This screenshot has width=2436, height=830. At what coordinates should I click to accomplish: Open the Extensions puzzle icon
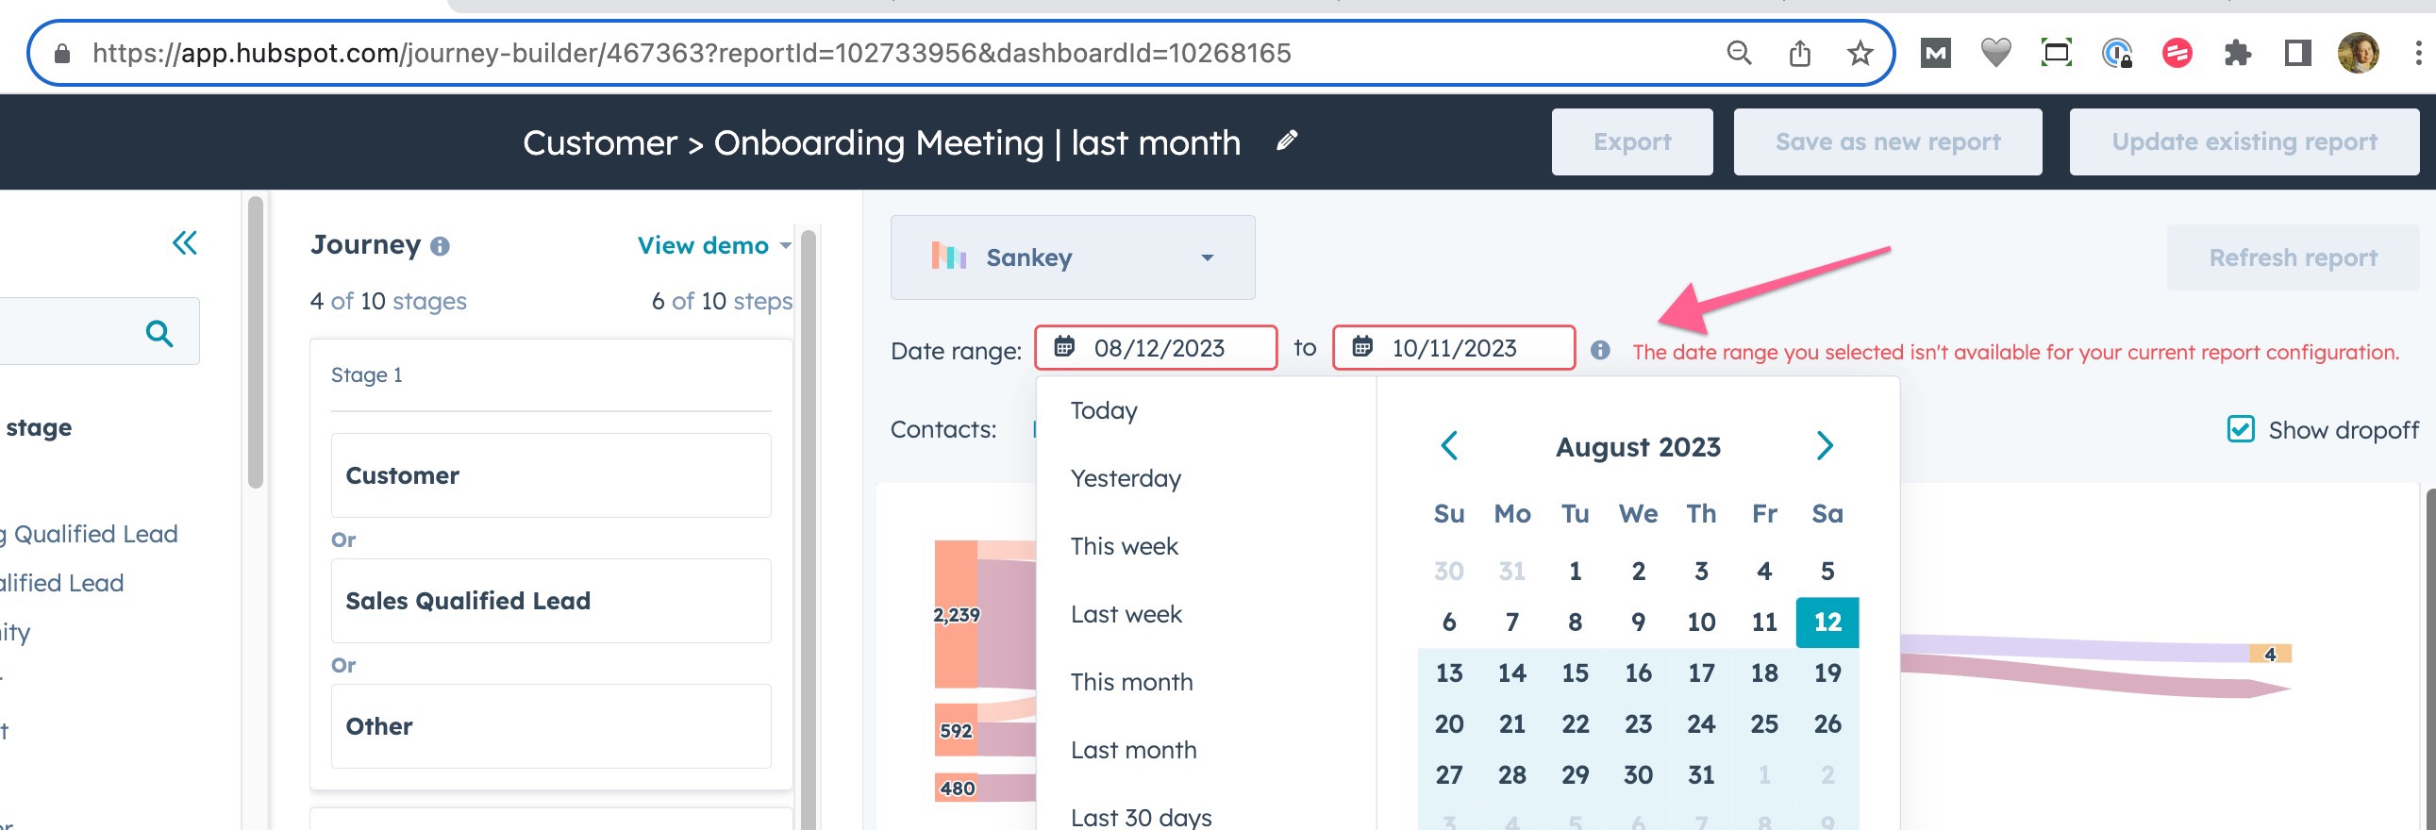click(2238, 53)
